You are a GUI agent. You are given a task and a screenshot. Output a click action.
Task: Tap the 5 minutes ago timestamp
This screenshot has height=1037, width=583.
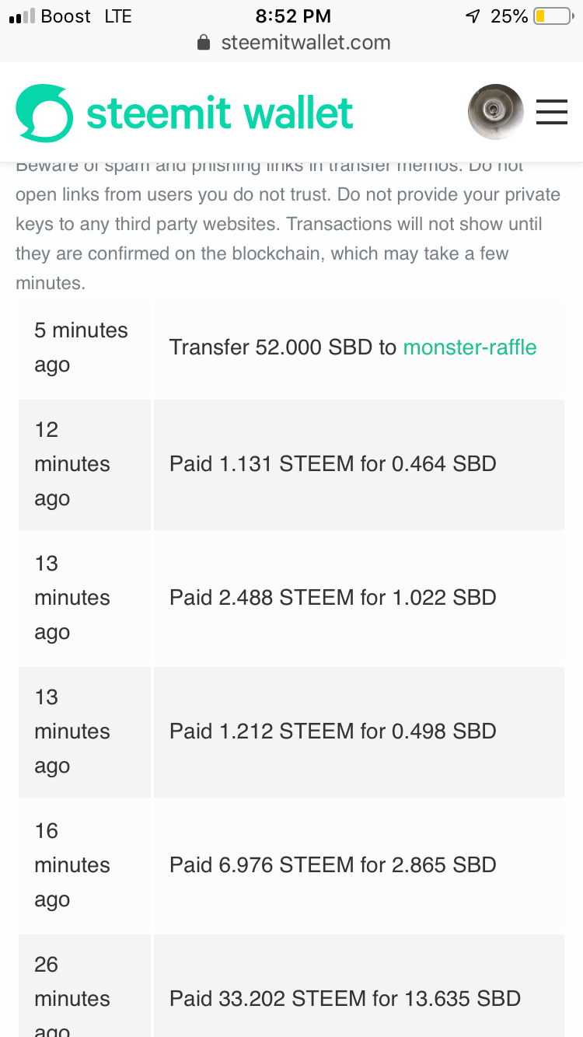click(81, 347)
